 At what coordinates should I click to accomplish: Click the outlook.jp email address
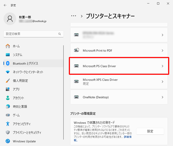33,21
